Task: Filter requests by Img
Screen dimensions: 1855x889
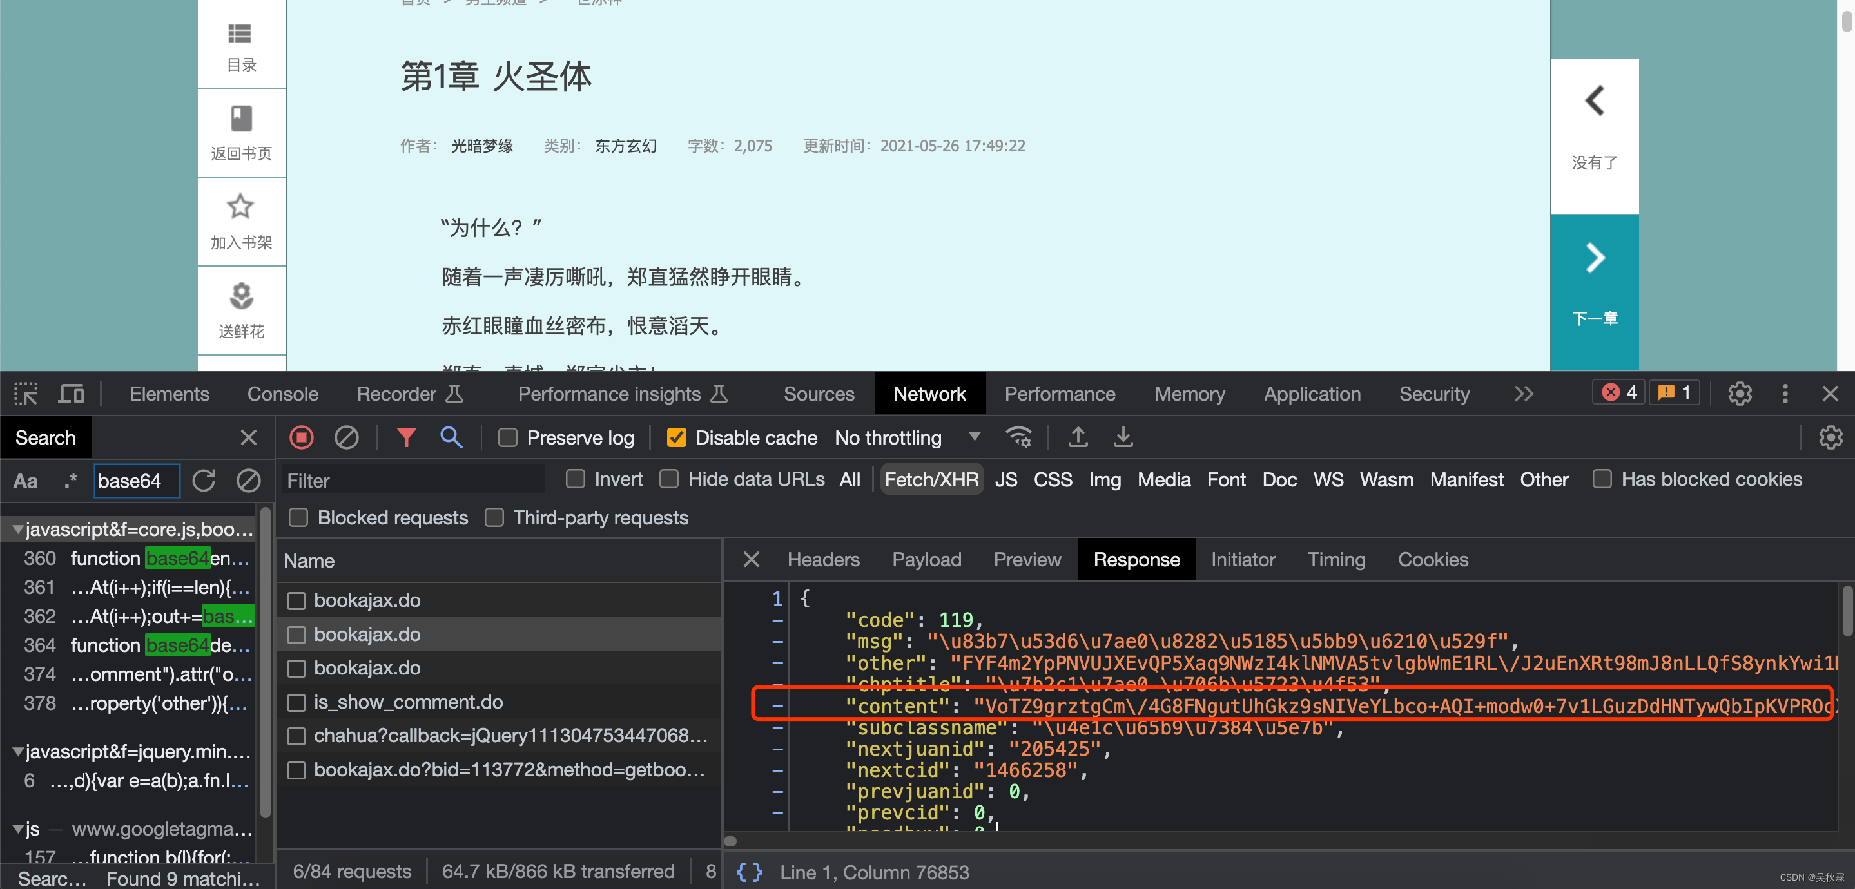Action: [x=1104, y=479]
